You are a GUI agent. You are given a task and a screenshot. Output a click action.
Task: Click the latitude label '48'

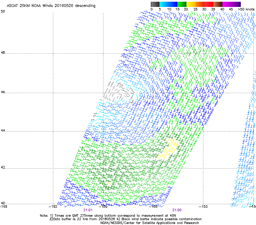3,53
